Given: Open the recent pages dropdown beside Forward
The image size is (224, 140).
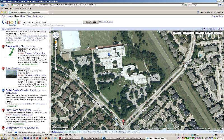Looking at the screenshot, I should [9, 5].
